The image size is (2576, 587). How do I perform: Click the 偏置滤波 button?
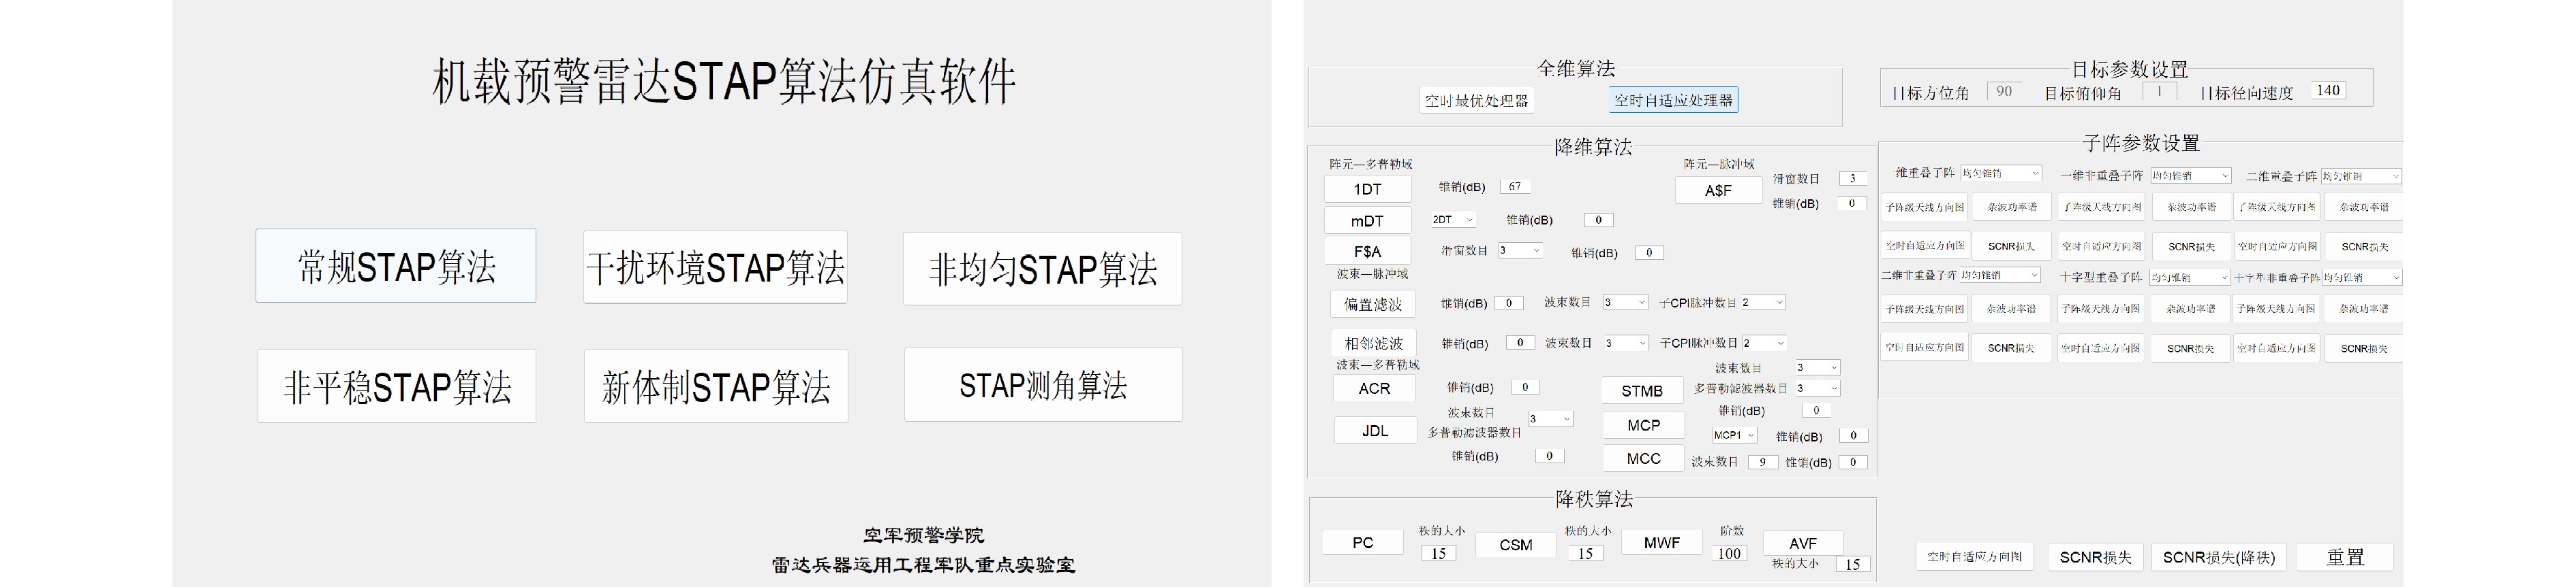coord(1373,305)
